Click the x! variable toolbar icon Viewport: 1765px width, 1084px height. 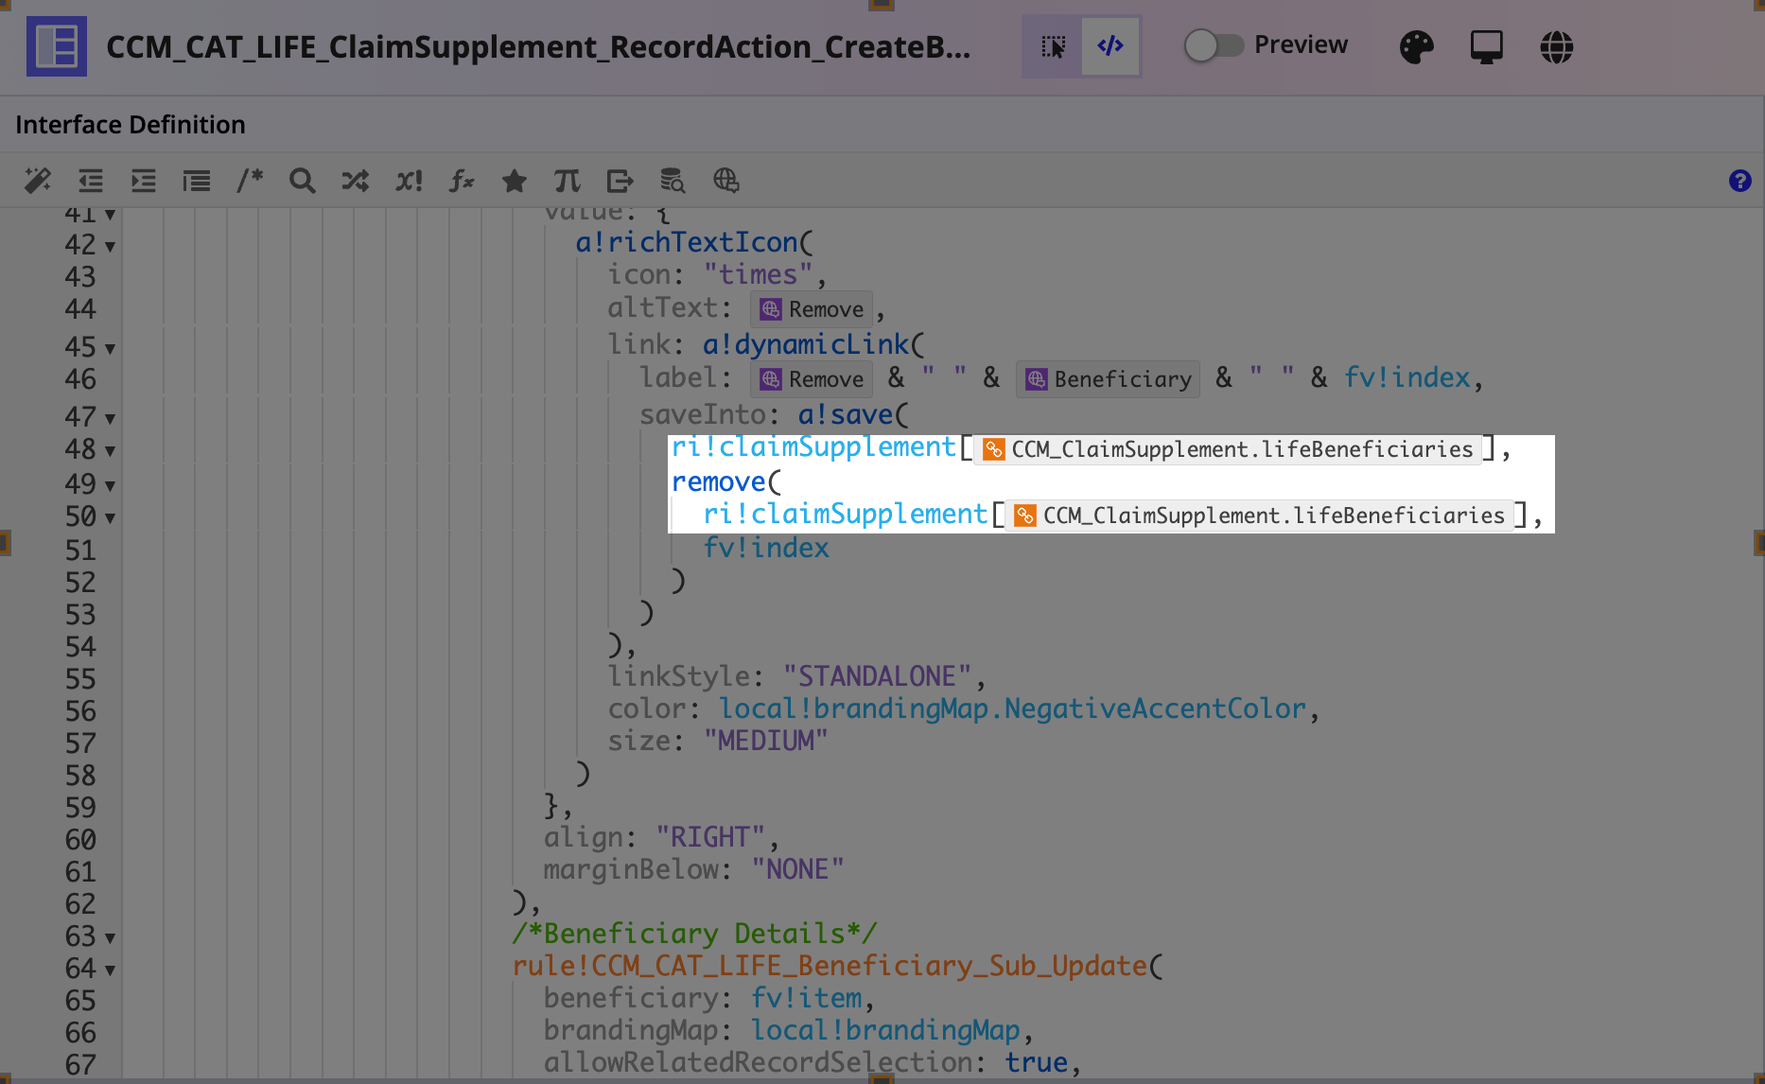[409, 181]
